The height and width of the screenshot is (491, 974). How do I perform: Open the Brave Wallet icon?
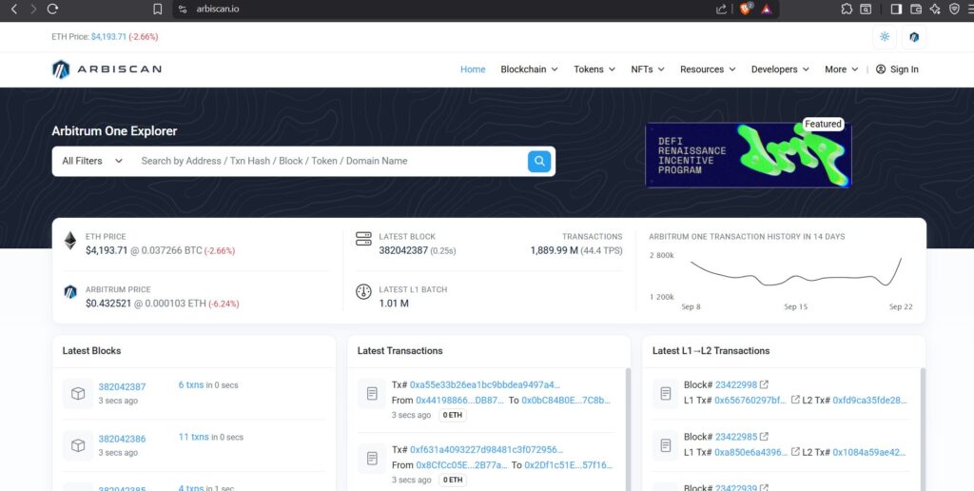coord(916,9)
